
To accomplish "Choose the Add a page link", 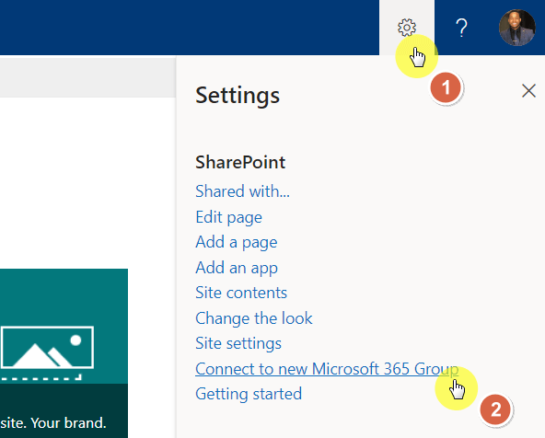I will pyautogui.click(x=237, y=242).
